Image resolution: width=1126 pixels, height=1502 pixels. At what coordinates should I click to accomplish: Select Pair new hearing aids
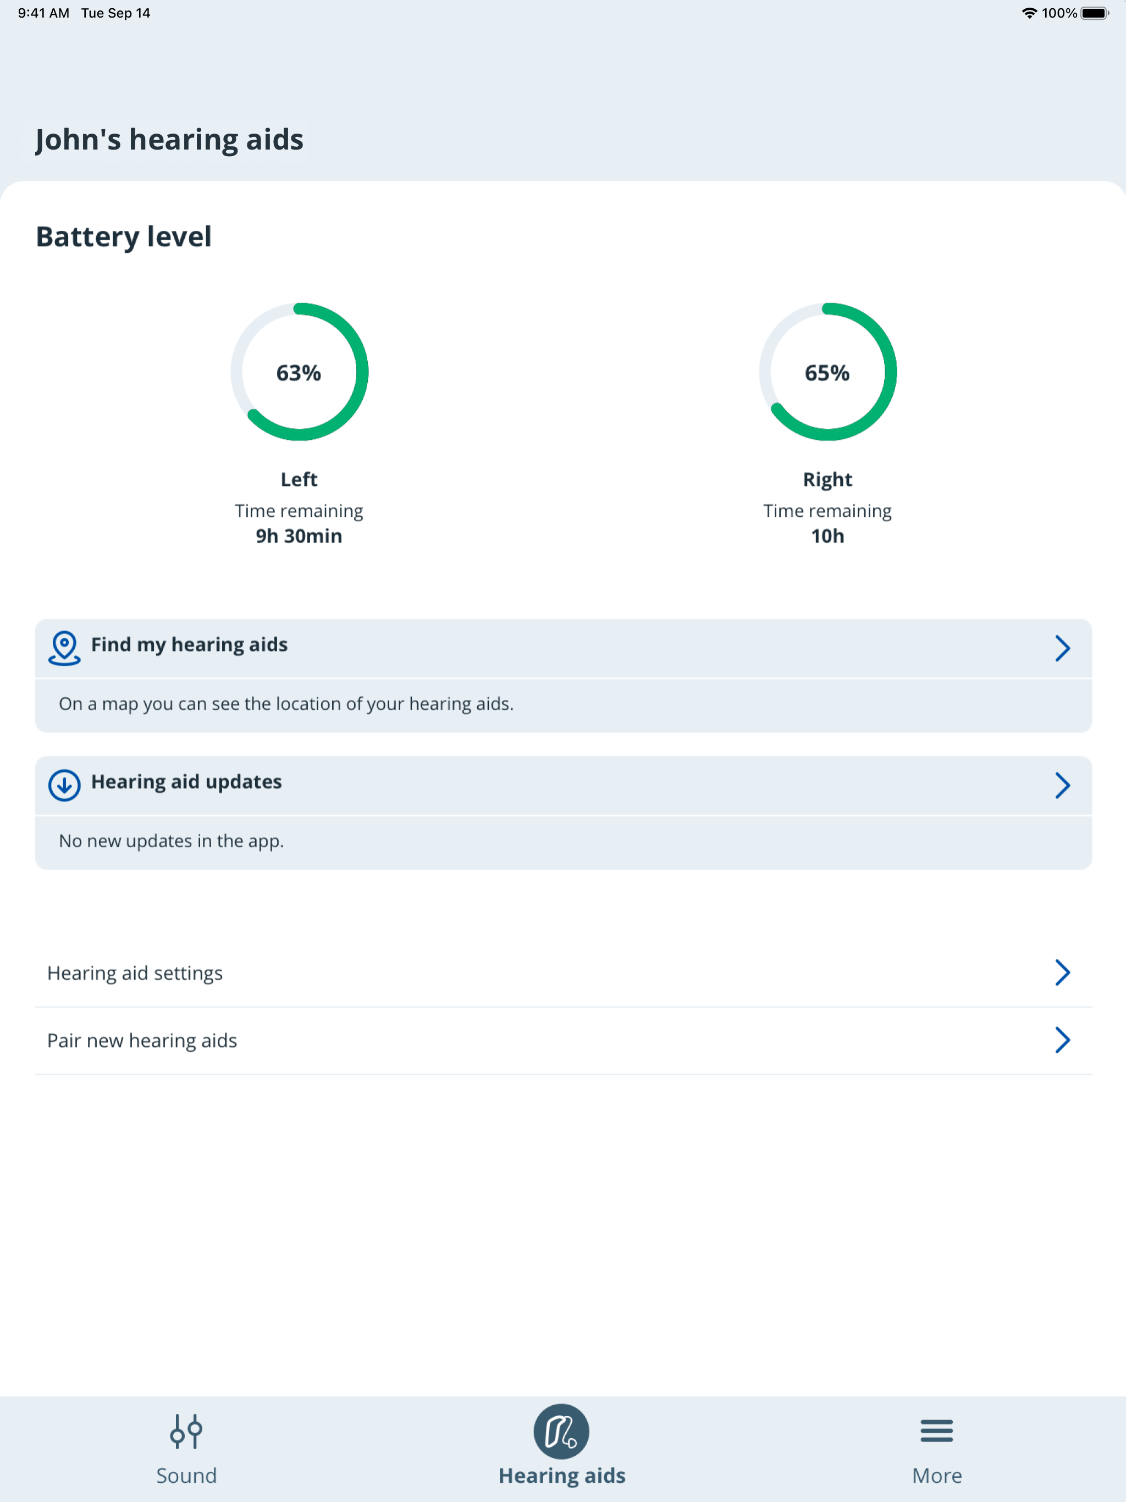coord(563,1040)
